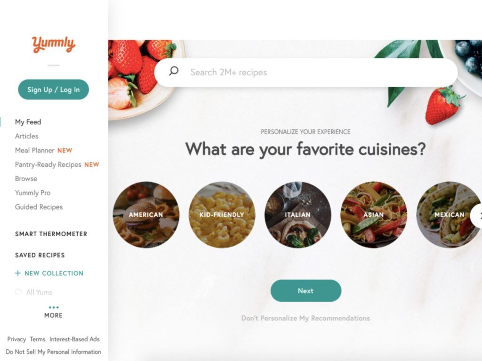Expand the three-dots MORE menu
Screen dimensions: 482x361
[x=54, y=312]
